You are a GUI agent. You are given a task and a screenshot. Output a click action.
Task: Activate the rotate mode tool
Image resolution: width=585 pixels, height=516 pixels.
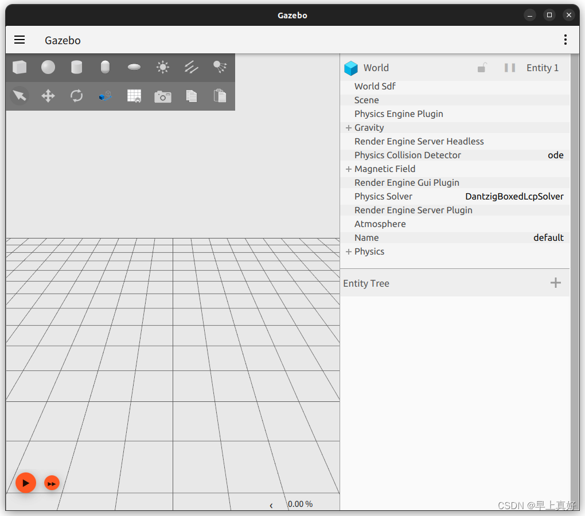pyautogui.click(x=76, y=96)
